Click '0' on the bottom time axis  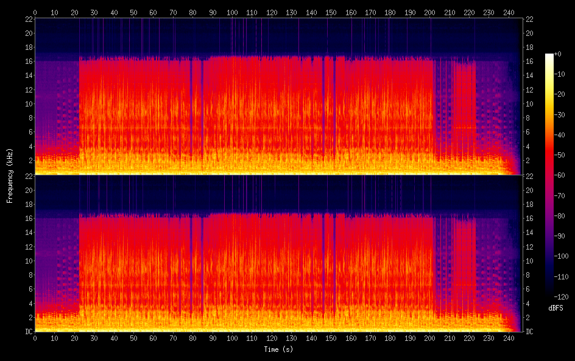[x=35, y=338]
